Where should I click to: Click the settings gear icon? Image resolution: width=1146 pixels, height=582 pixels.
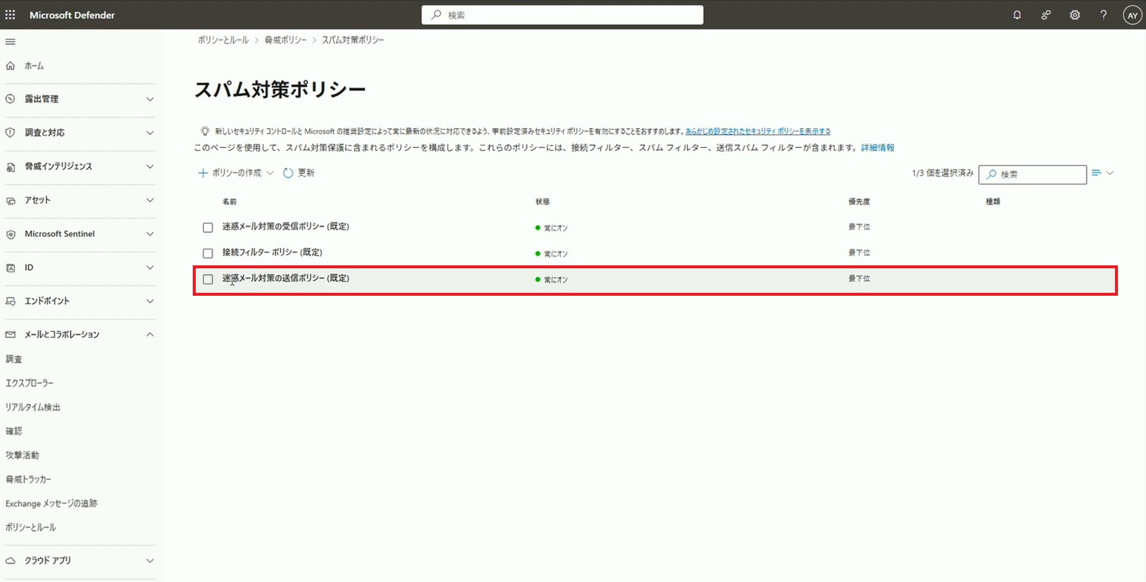pyautogui.click(x=1074, y=15)
